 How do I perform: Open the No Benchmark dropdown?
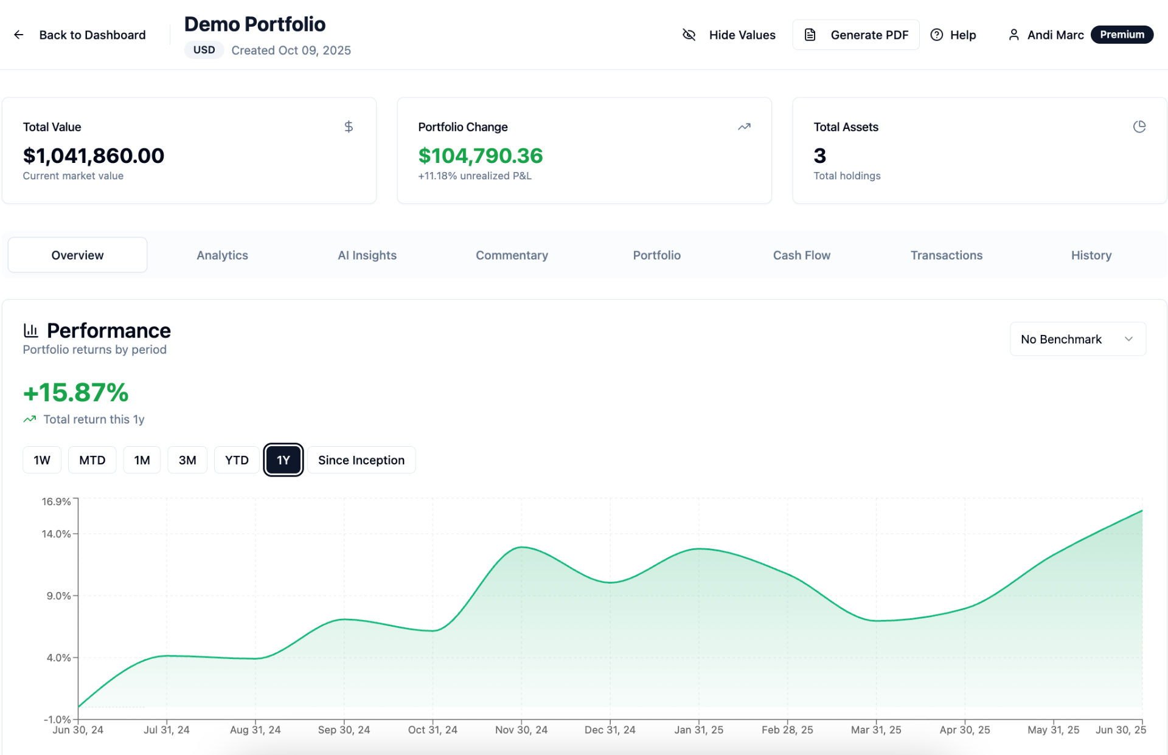point(1077,339)
